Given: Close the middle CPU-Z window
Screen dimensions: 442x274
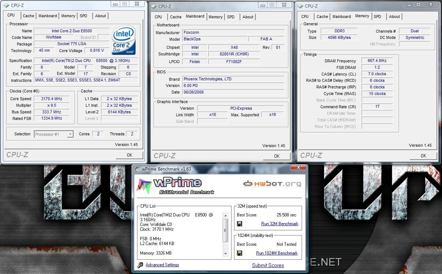Looking at the screenshot, I should click(284, 5).
